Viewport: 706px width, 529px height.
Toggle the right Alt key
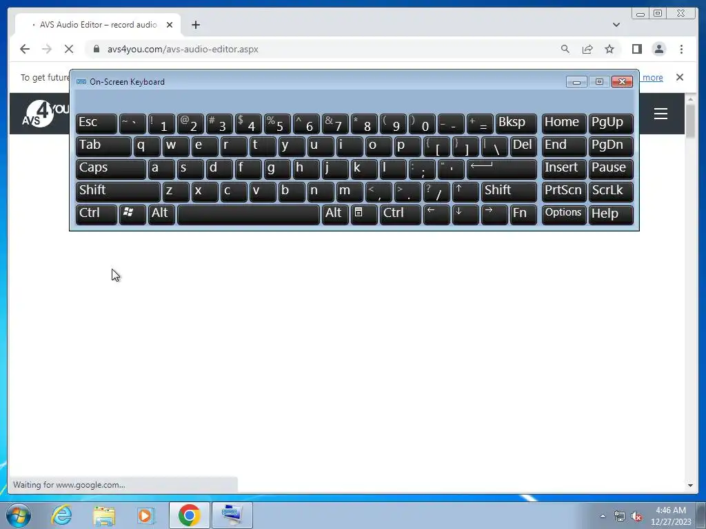tap(335, 214)
